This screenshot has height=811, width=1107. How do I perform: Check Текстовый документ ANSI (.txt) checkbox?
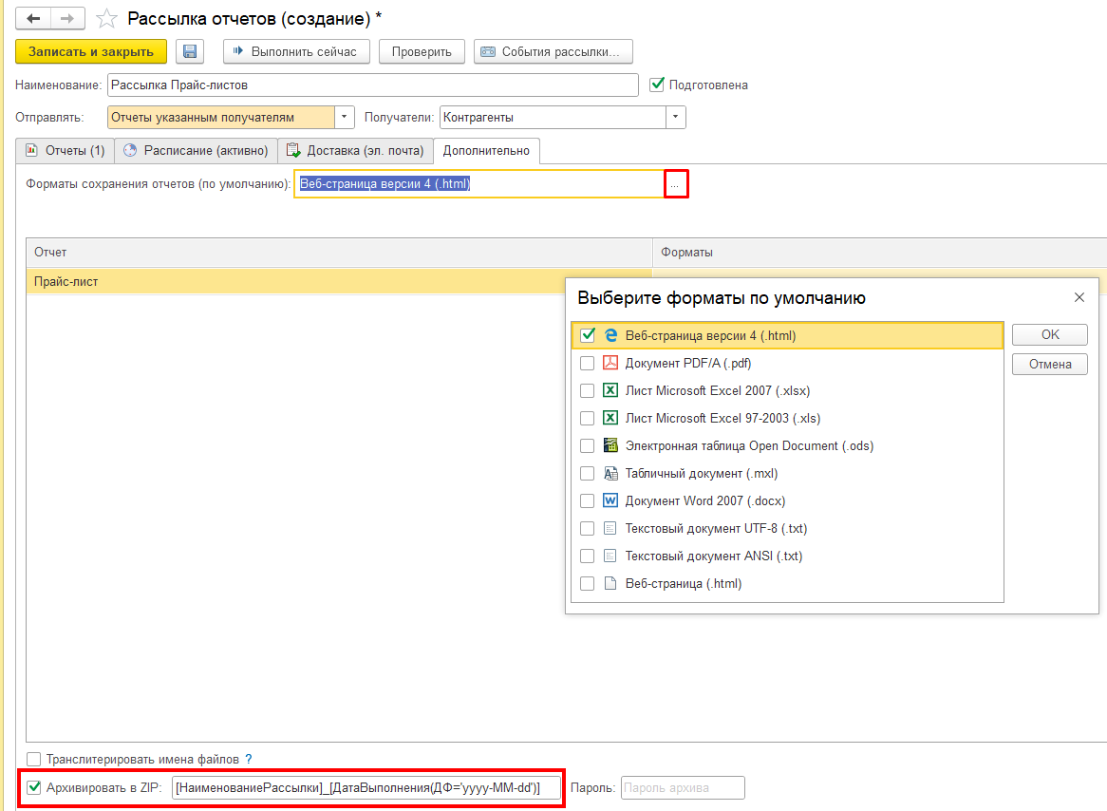(588, 556)
